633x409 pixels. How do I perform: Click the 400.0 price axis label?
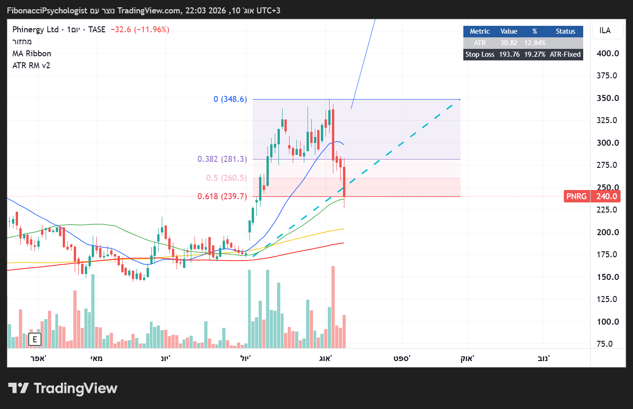point(608,53)
